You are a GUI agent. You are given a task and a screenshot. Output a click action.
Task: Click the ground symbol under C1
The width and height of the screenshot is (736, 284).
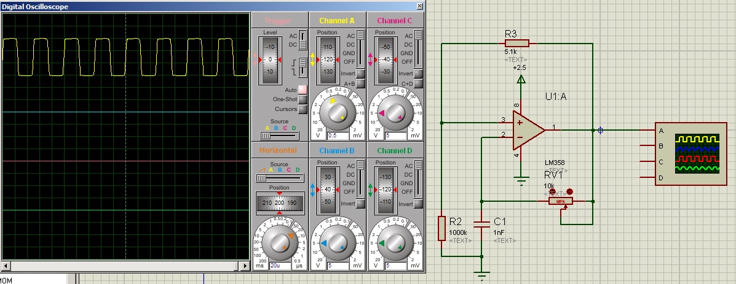[x=481, y=276]
